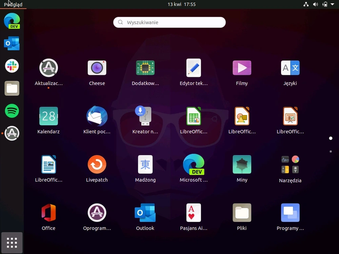Switch to second app grid page dot
Screen dimensions: 339x254
click(331, 151)
